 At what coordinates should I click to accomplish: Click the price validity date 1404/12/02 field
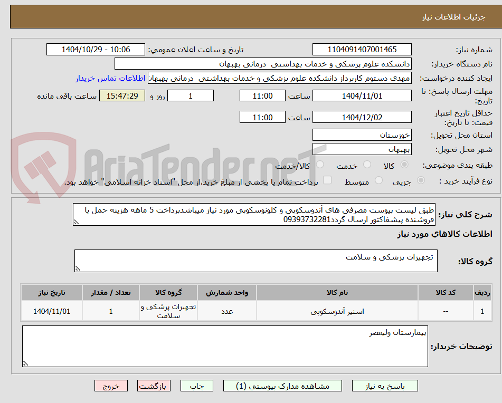pyautogui.click(x=362, y=117)
